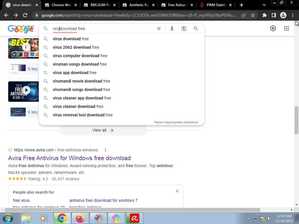Open Avira app in the taskbar

tap(134, 218)
